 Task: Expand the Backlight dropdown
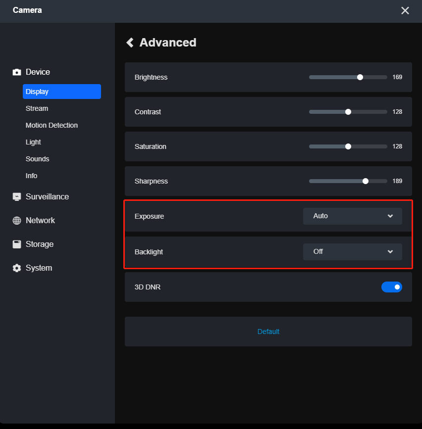click(x=352, y=252)
